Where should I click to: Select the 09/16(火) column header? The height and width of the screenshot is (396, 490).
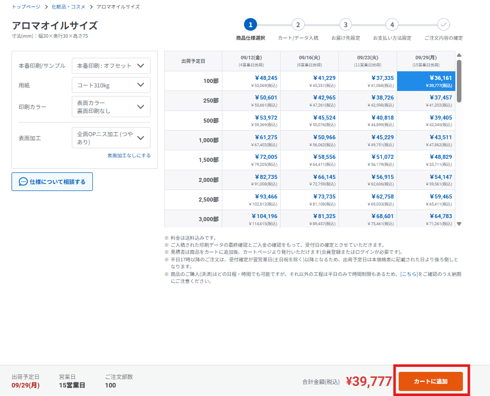[x=309, y=61]
